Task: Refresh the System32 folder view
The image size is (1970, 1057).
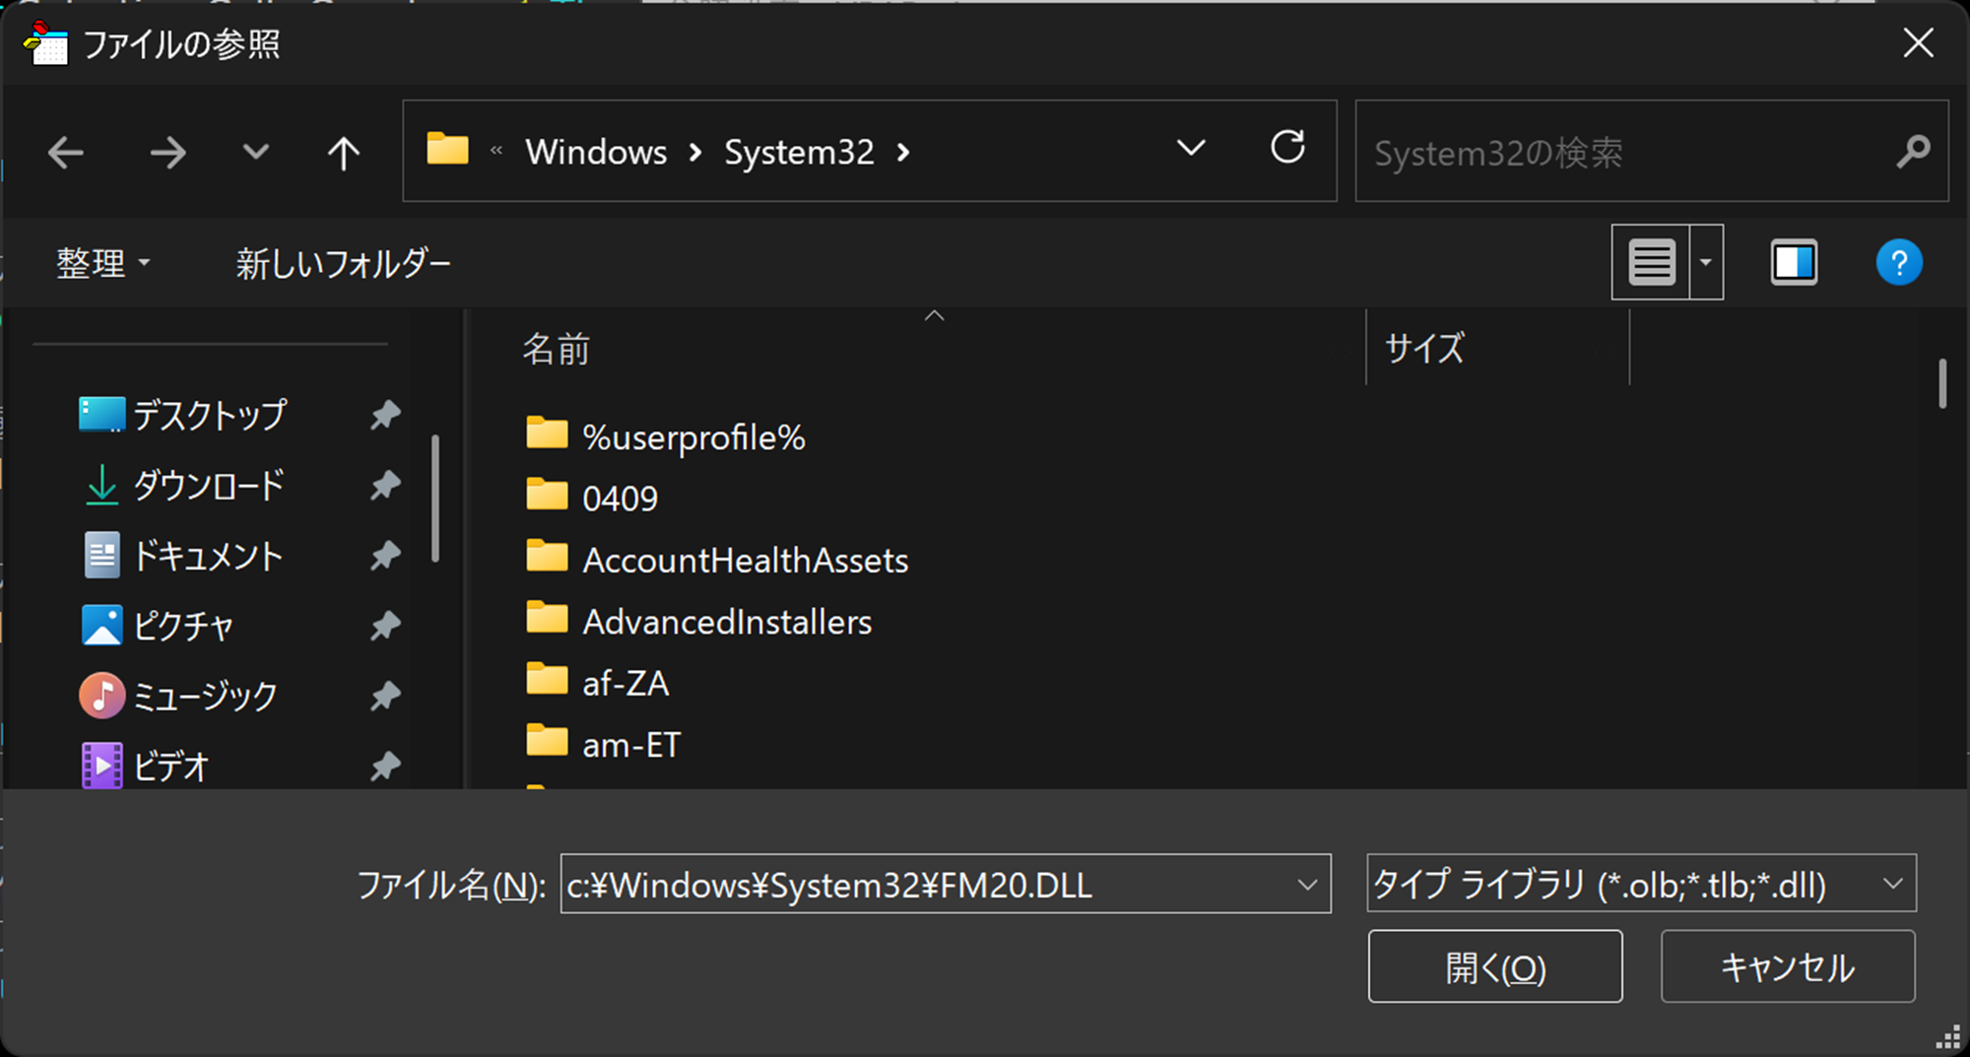Action: 1287,148
